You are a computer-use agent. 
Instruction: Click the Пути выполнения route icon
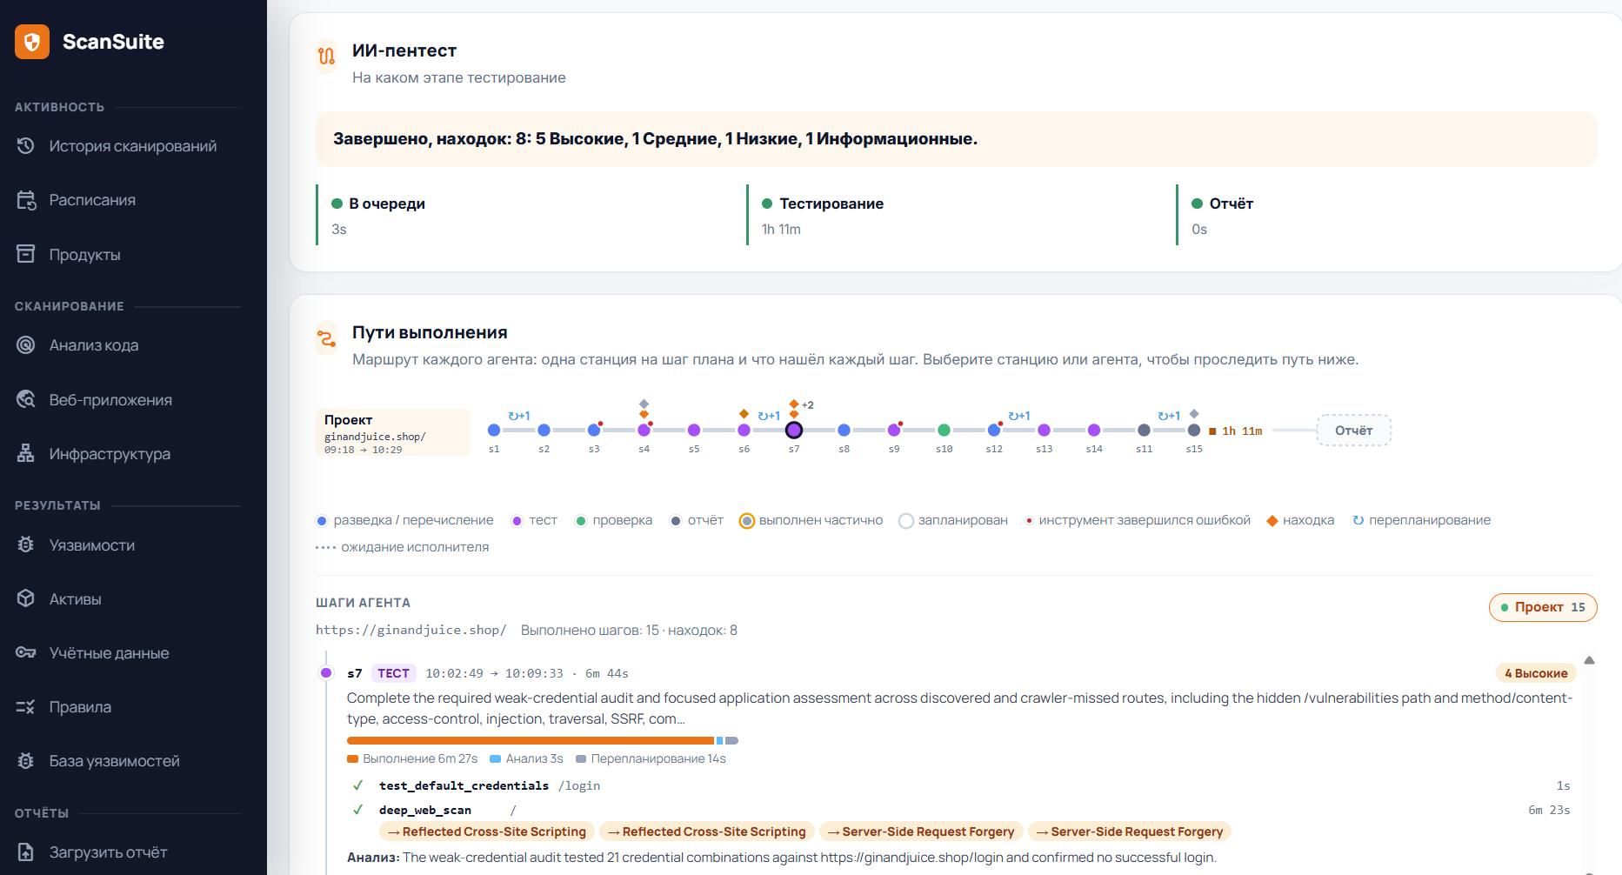click(x=327, y=337)
